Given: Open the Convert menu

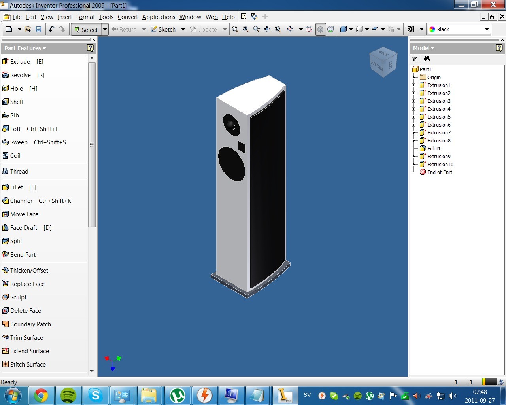Looking at the screenshot, I should click(128, 17).
